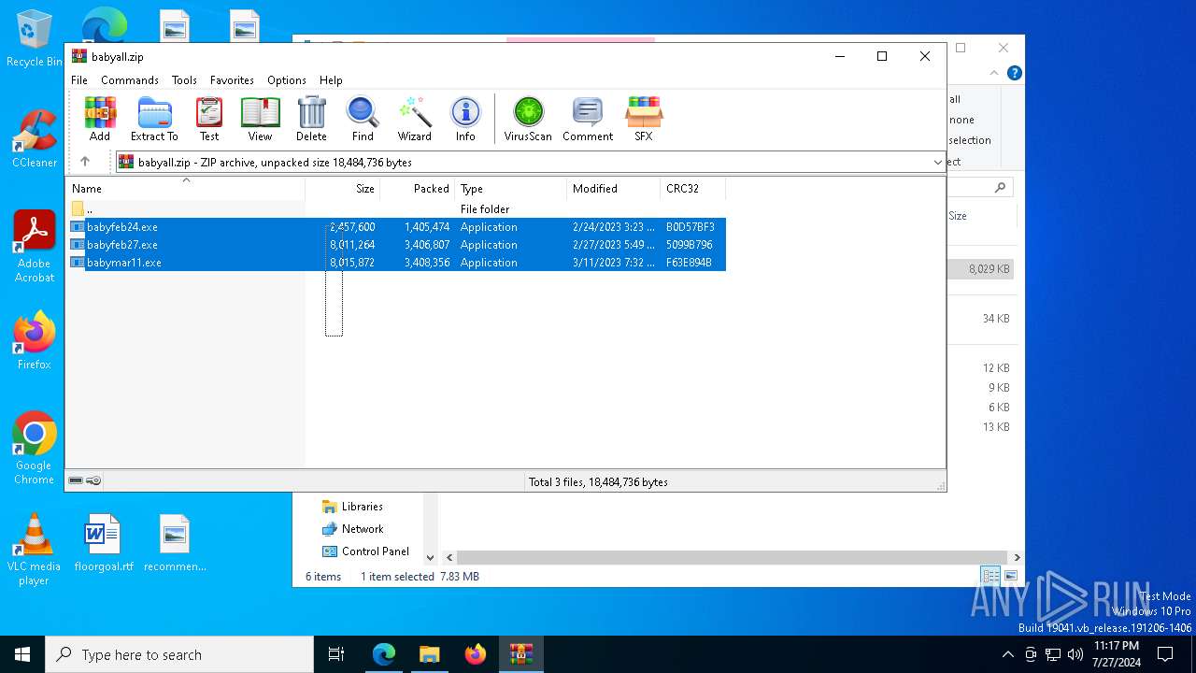
Task: Click Explorer navigation pane scroll down arrow
Action: click(430, 557)
